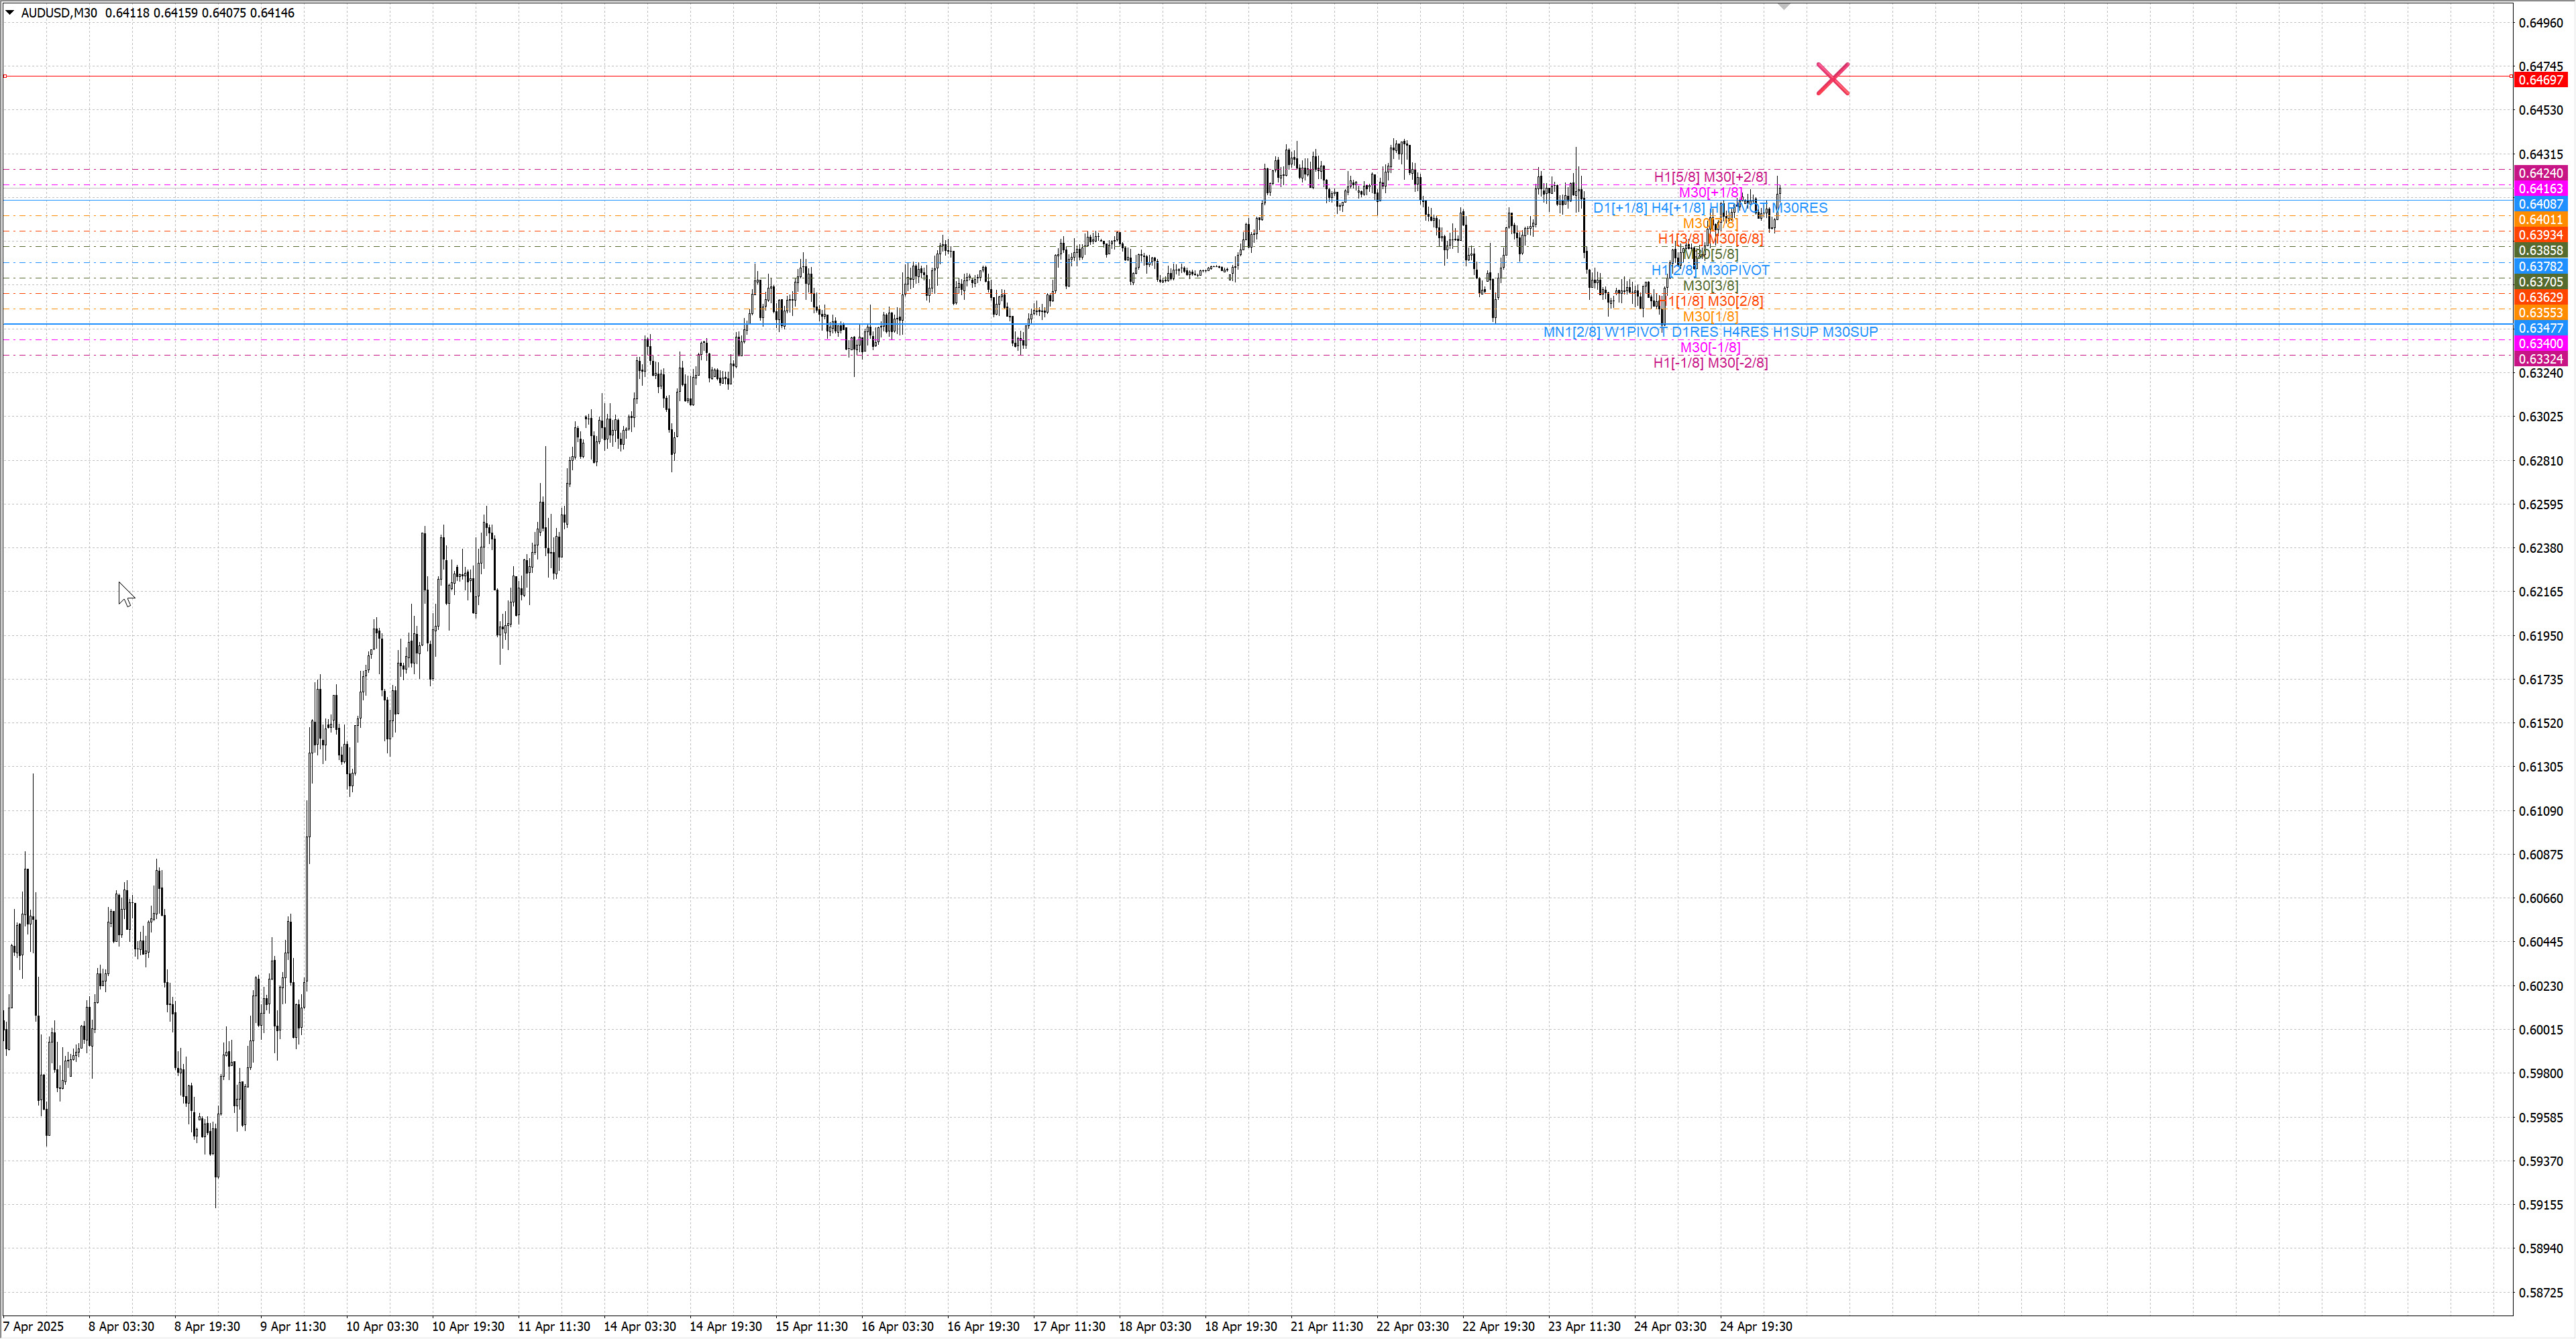Click the '7 Apr 2025' date label
Screen dimensions: 2576x1339
34,1326
